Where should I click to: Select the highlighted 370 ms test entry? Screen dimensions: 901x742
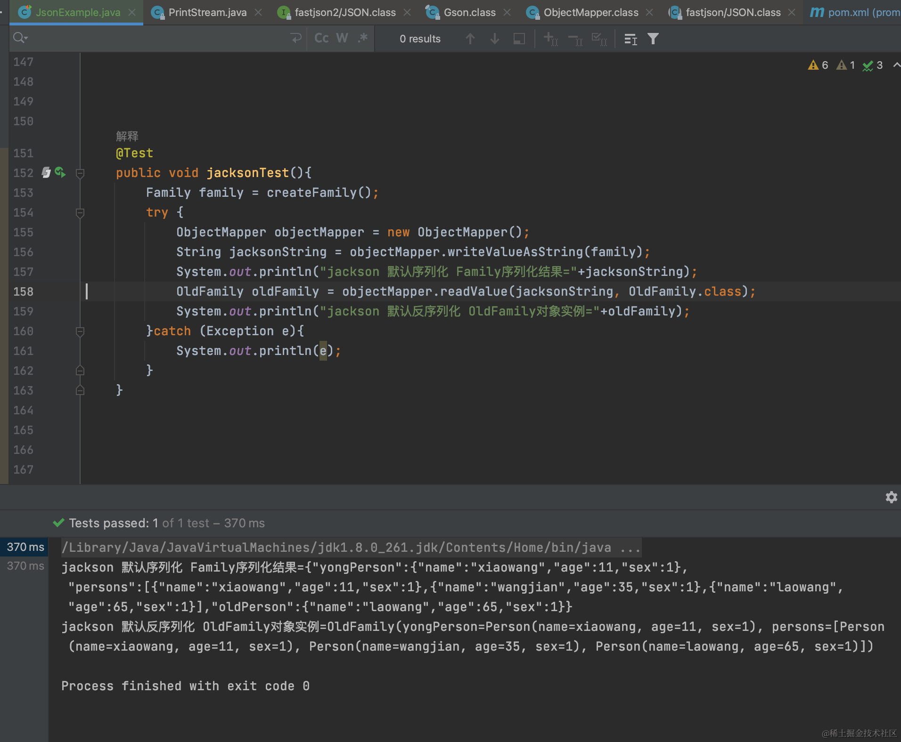pyautogui.click(x=24, y=547)
